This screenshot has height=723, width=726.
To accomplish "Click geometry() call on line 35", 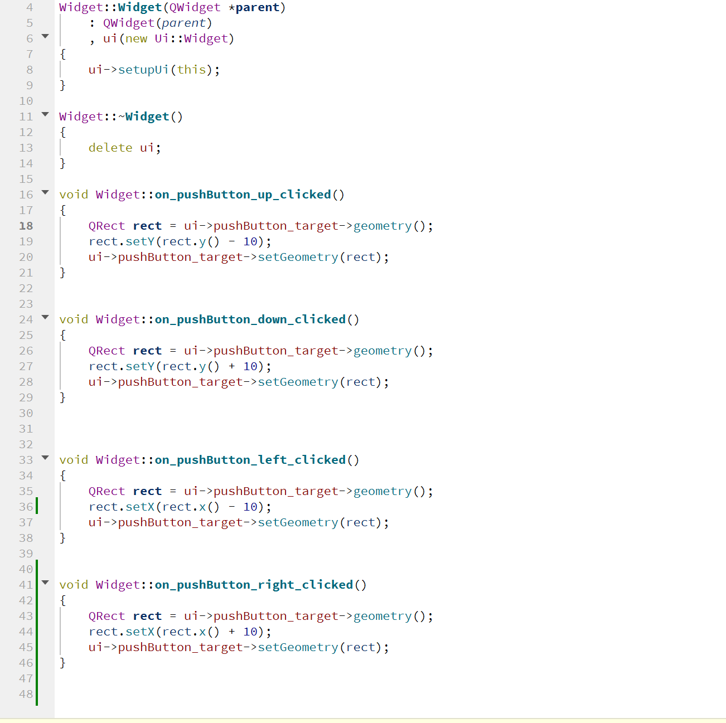I will (x=390, y=491).
